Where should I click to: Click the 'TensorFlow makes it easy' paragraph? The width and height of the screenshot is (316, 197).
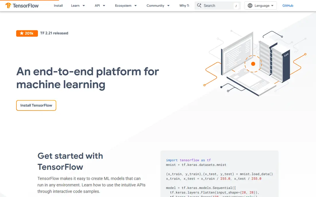click(x=91, y=185)
